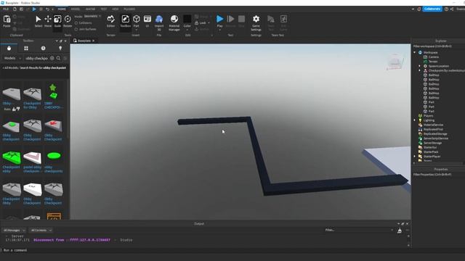
Task: Switch to the AVATAR ribbon tab
Action: pyautogui.click(x=90, y=9)
